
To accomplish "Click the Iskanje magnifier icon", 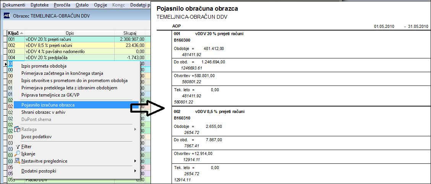I will point(17,154).
